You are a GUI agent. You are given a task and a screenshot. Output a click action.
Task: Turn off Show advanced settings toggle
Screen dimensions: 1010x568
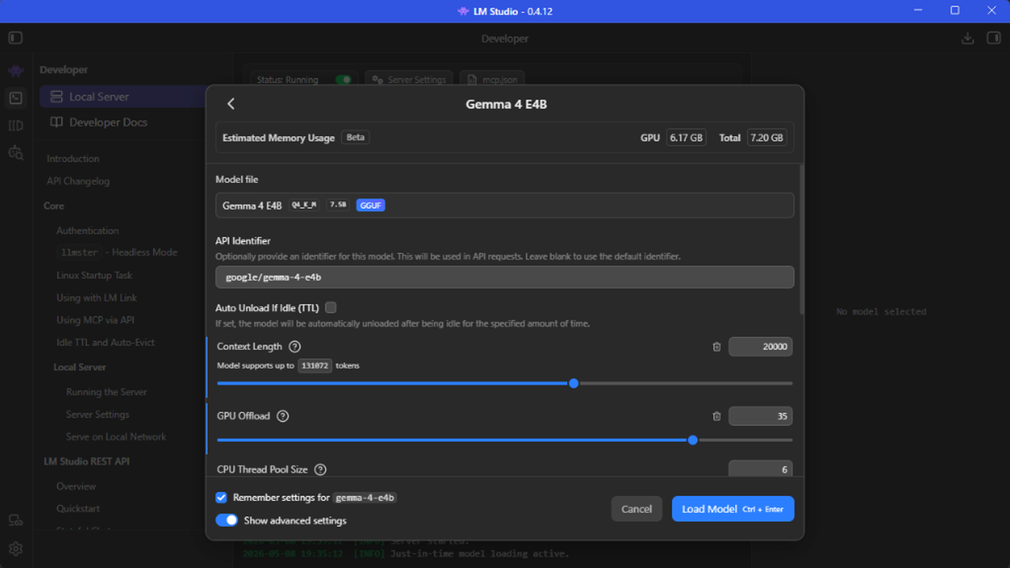226,521
